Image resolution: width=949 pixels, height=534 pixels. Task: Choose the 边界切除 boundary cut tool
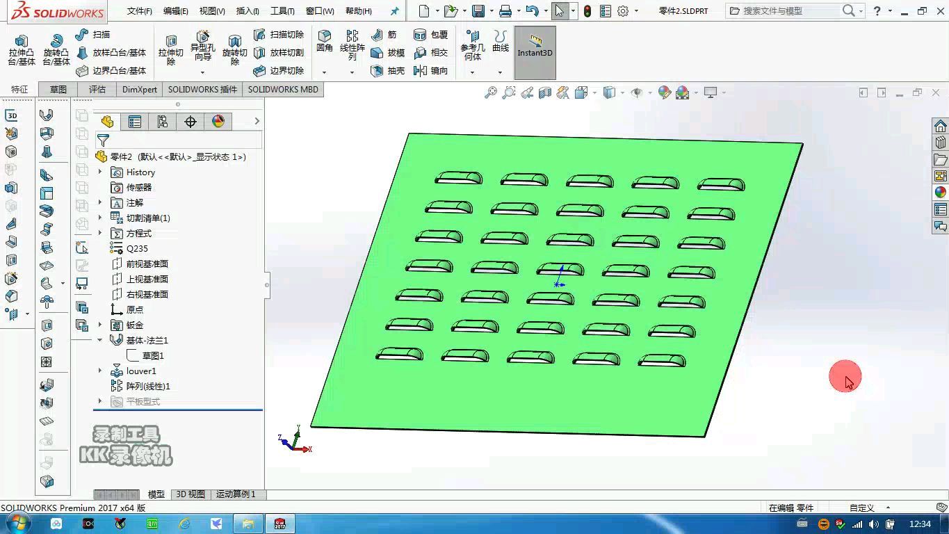278,70
